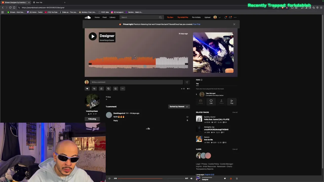Toggle the Following button for loverboychase
The image size is (324, 182).
coord(92,119)
